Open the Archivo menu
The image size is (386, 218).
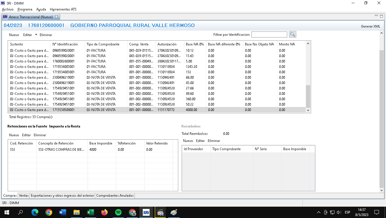(8, 9)
